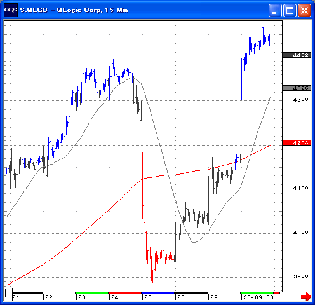Click the white session bar above date 22
This screenshot has width=315, height=305.
coord(59,293)
